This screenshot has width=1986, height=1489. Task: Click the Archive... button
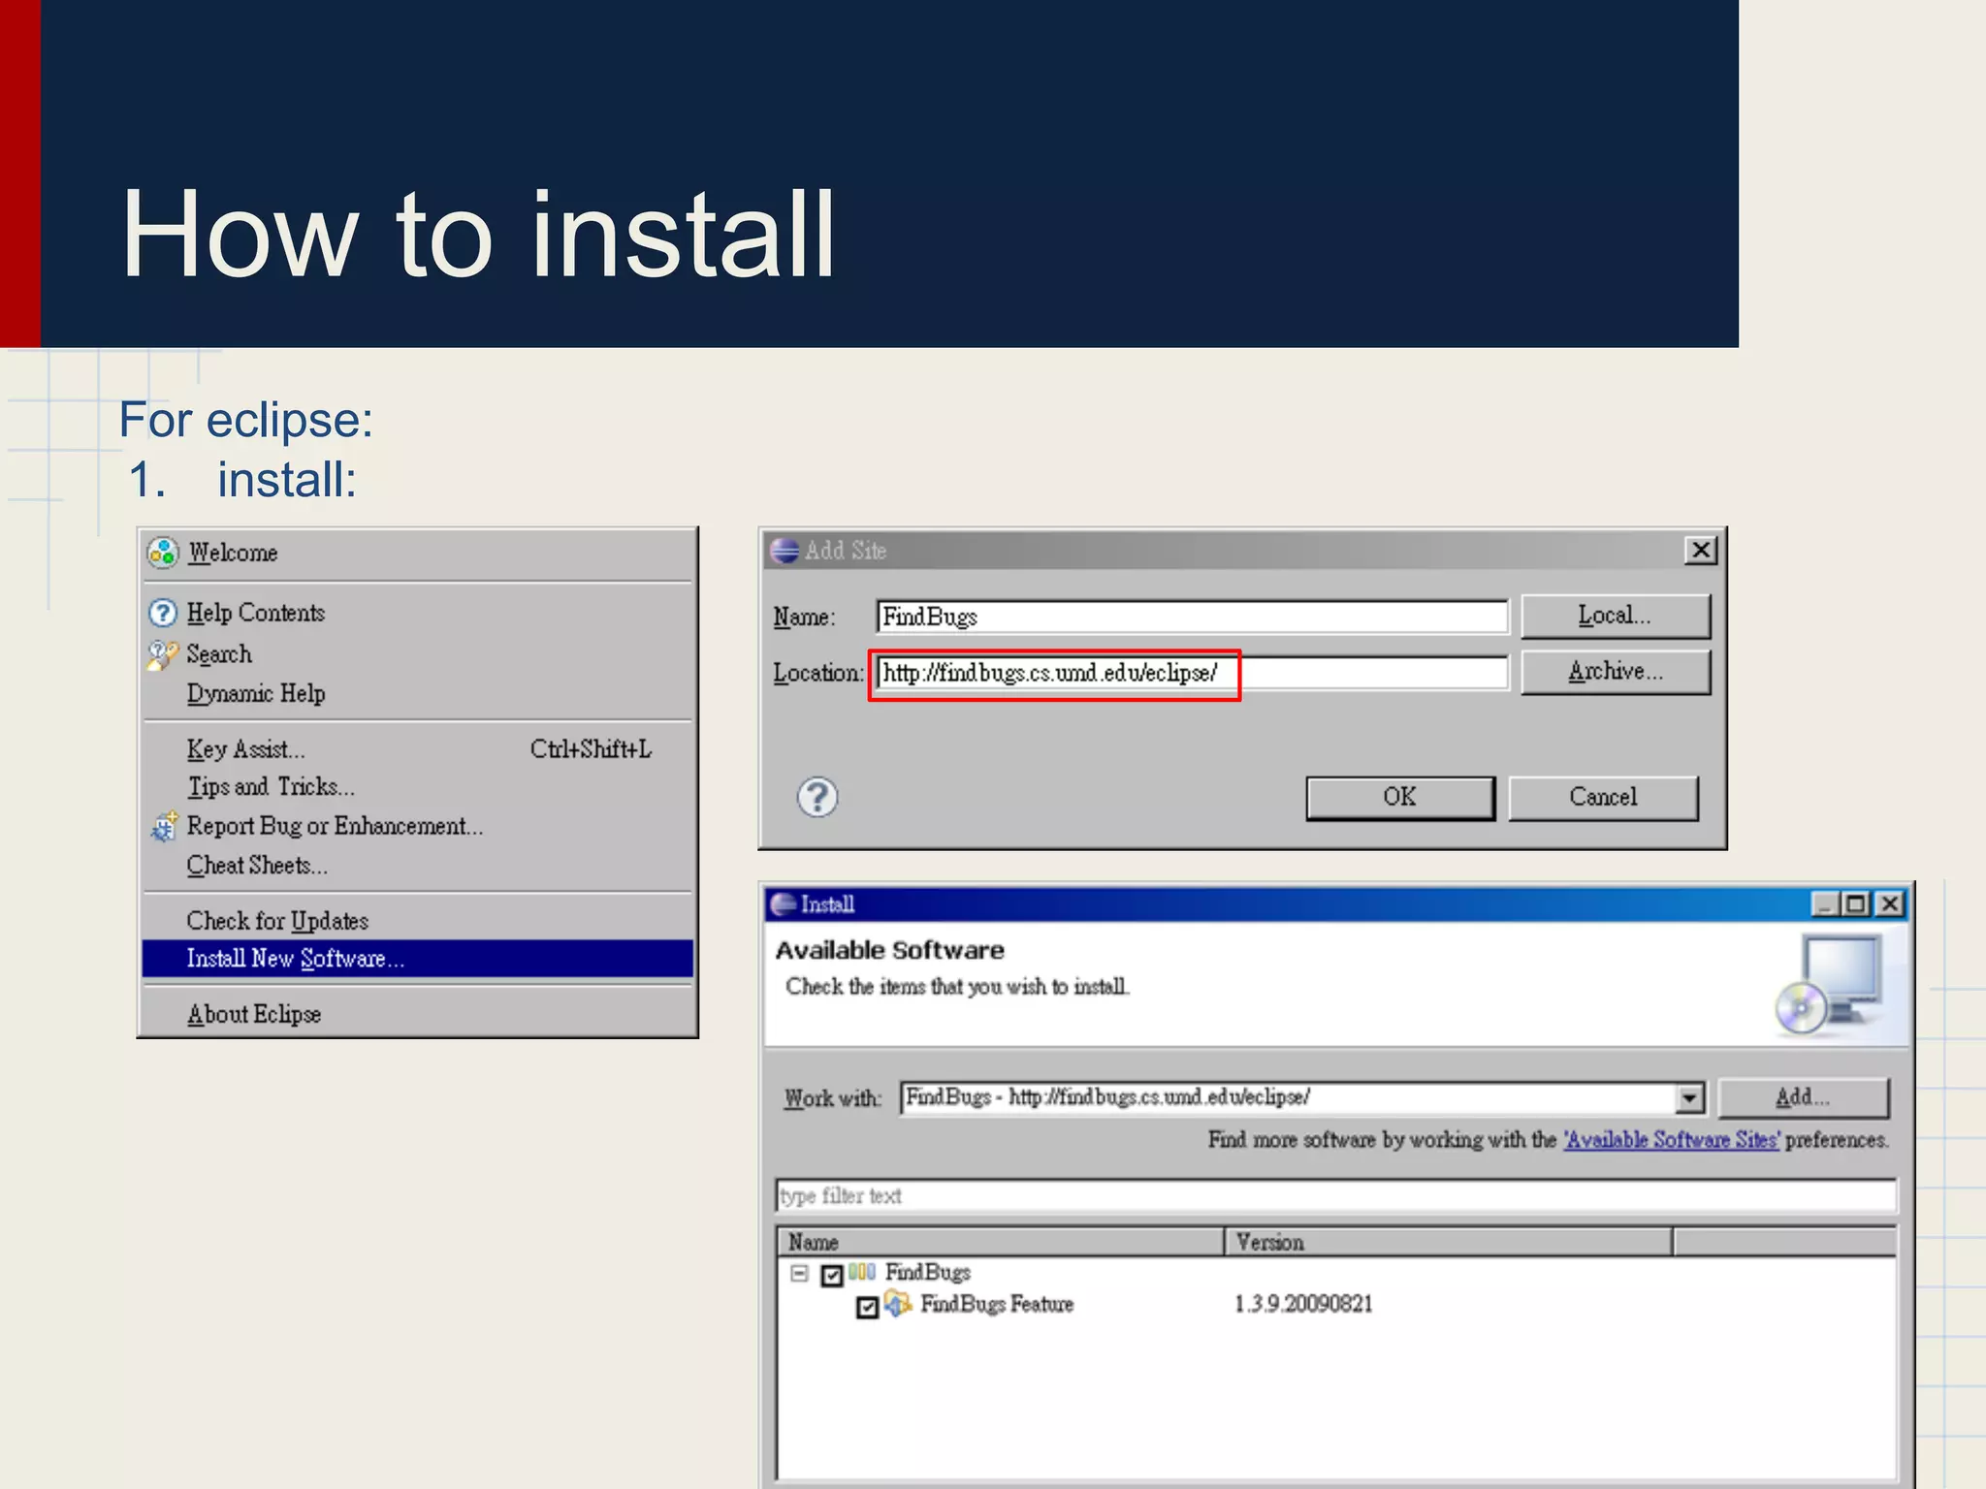[1615, 672]
